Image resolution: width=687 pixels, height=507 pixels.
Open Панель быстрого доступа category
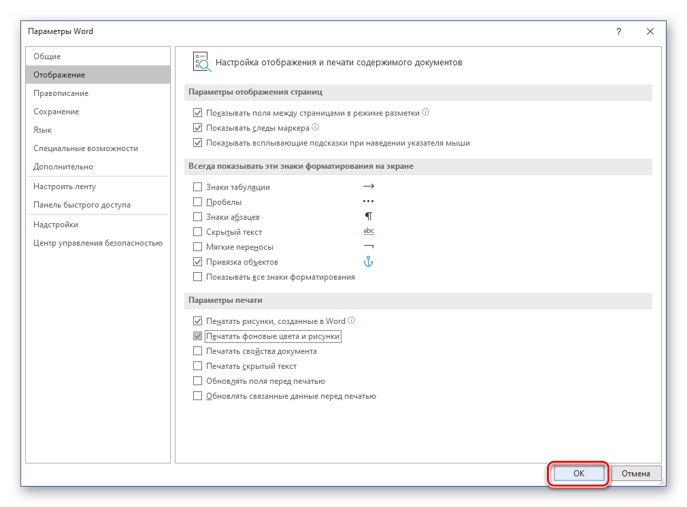click(x=98, y=205)
